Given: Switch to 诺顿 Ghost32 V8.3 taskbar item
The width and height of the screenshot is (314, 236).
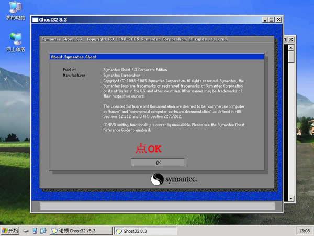Looking at the screenshot, I should click(81, 231).
